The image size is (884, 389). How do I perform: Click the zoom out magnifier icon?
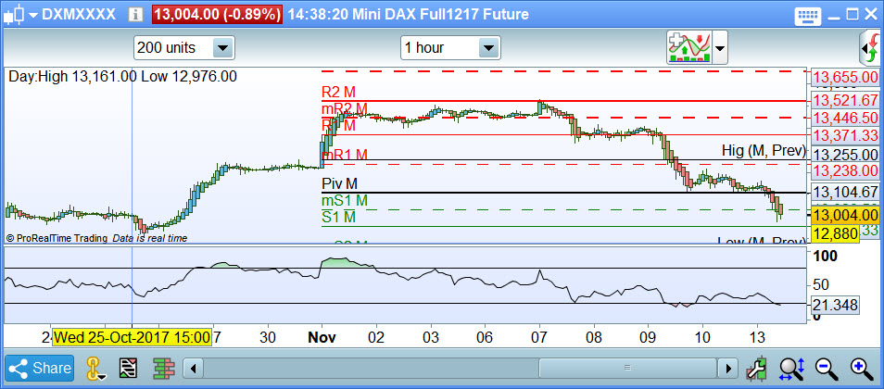825,369
